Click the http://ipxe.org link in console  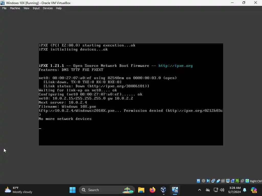pos(176,66)
